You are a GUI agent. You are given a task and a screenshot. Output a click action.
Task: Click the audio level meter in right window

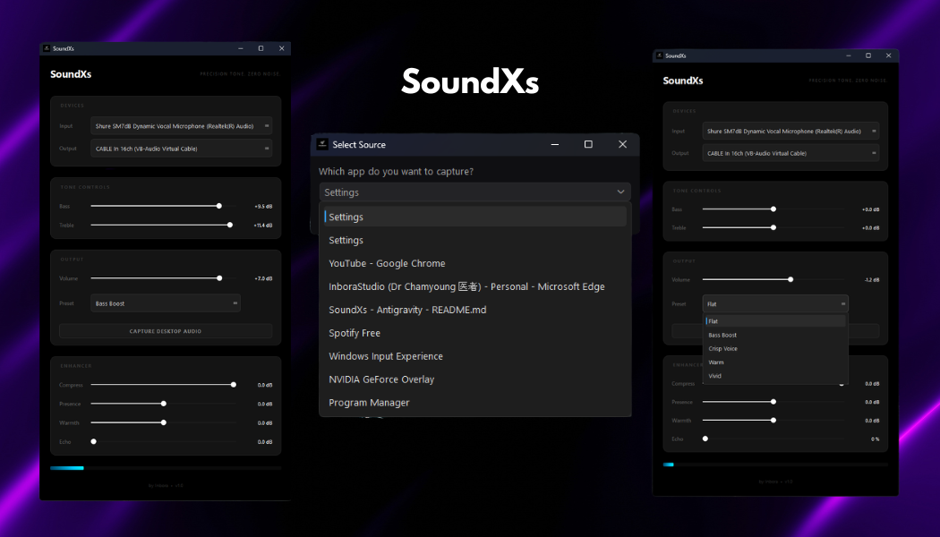point(775,465)
